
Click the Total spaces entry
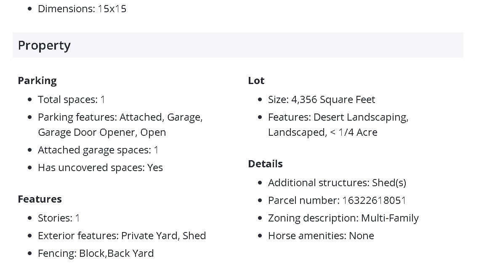click(x=72, y=100)
